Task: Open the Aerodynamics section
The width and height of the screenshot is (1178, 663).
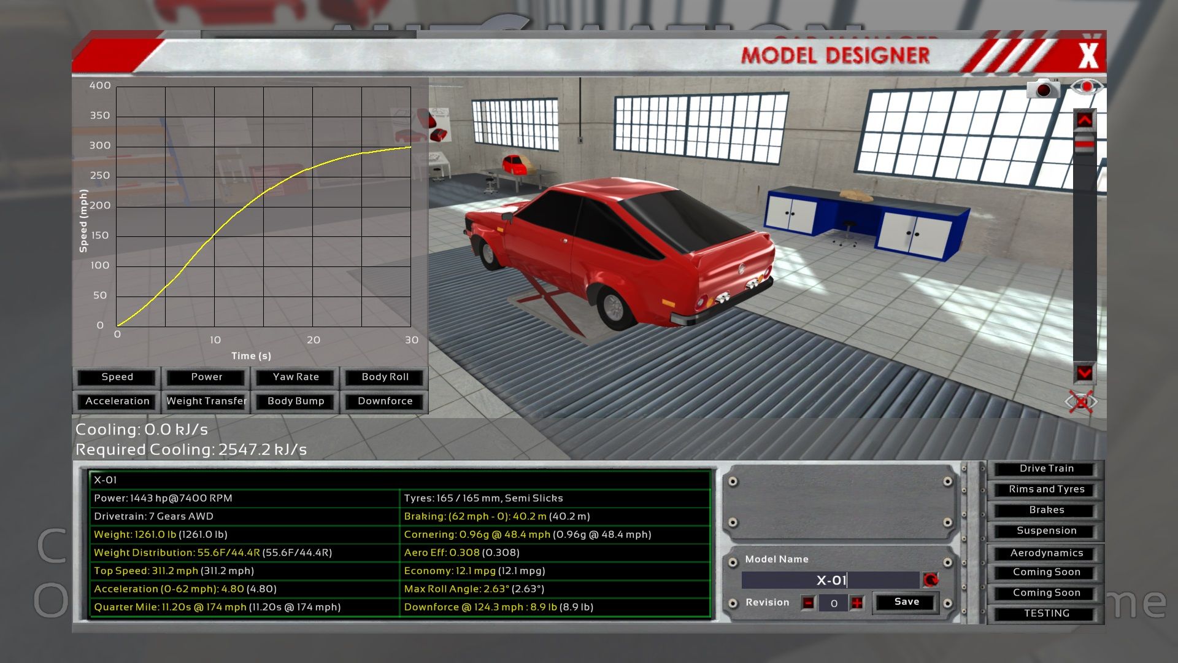Action: pyautogui.click(x=1046, y=553)
